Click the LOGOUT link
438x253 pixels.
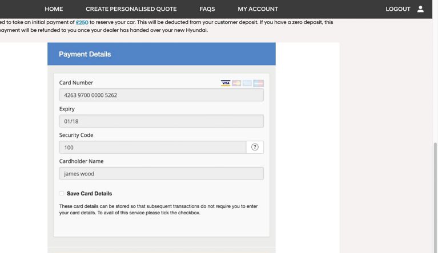398,9
